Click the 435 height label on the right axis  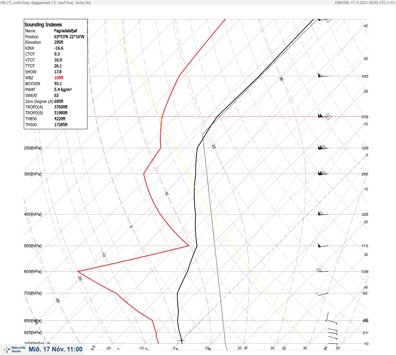click(365, 76)
